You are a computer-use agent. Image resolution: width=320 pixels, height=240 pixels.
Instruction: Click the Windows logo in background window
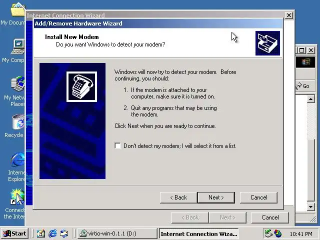[x=305, y=62]
